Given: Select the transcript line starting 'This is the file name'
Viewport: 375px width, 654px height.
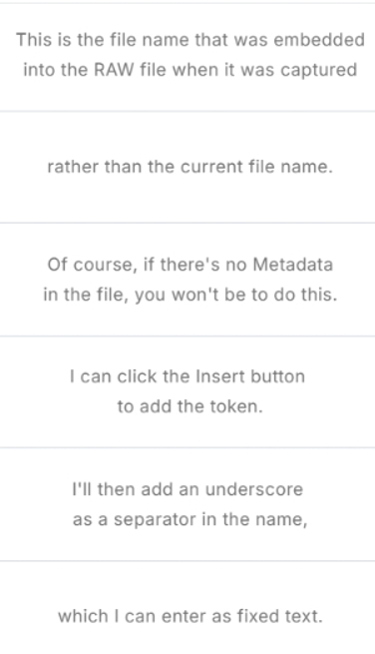Looking at the screenshot, I should pos(190,40).
